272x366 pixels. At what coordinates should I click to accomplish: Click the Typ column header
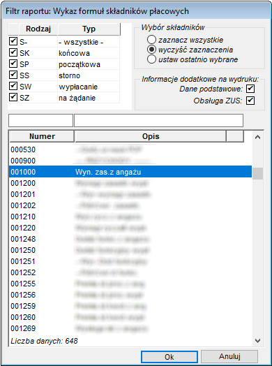pyautogui.click(x=89, y=29)
